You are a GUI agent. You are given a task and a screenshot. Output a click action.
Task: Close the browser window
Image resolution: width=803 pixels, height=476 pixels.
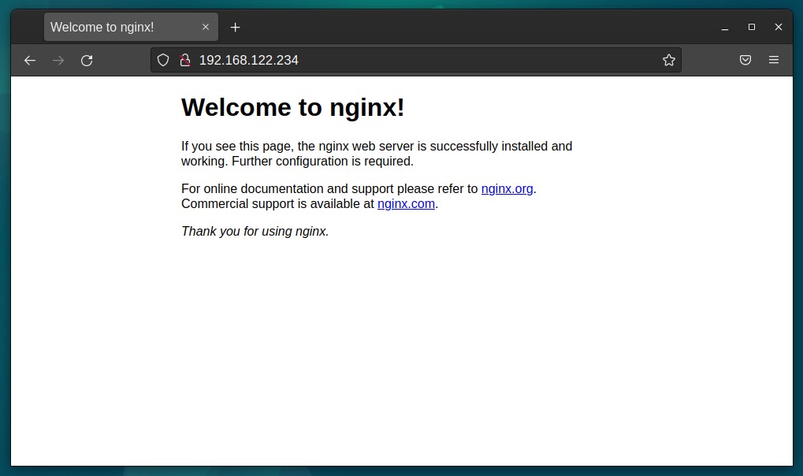[778, 27]
